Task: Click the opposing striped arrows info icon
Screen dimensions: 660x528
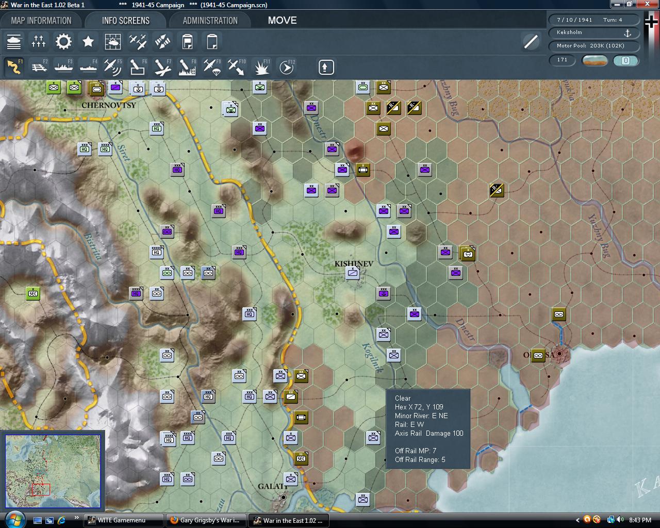Action: point(162,42)
